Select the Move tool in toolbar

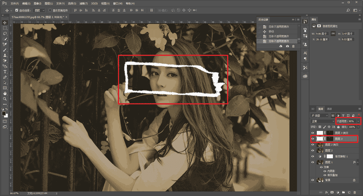[x=5, y=22]
